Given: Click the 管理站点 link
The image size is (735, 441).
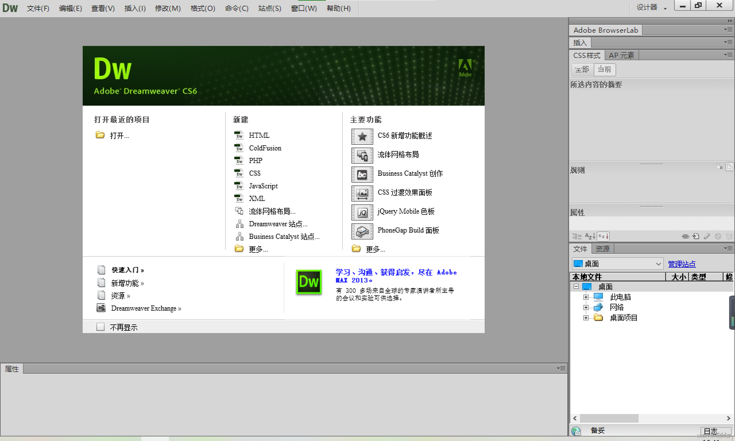Looking at the screenshot, I should tap(682, 264).
